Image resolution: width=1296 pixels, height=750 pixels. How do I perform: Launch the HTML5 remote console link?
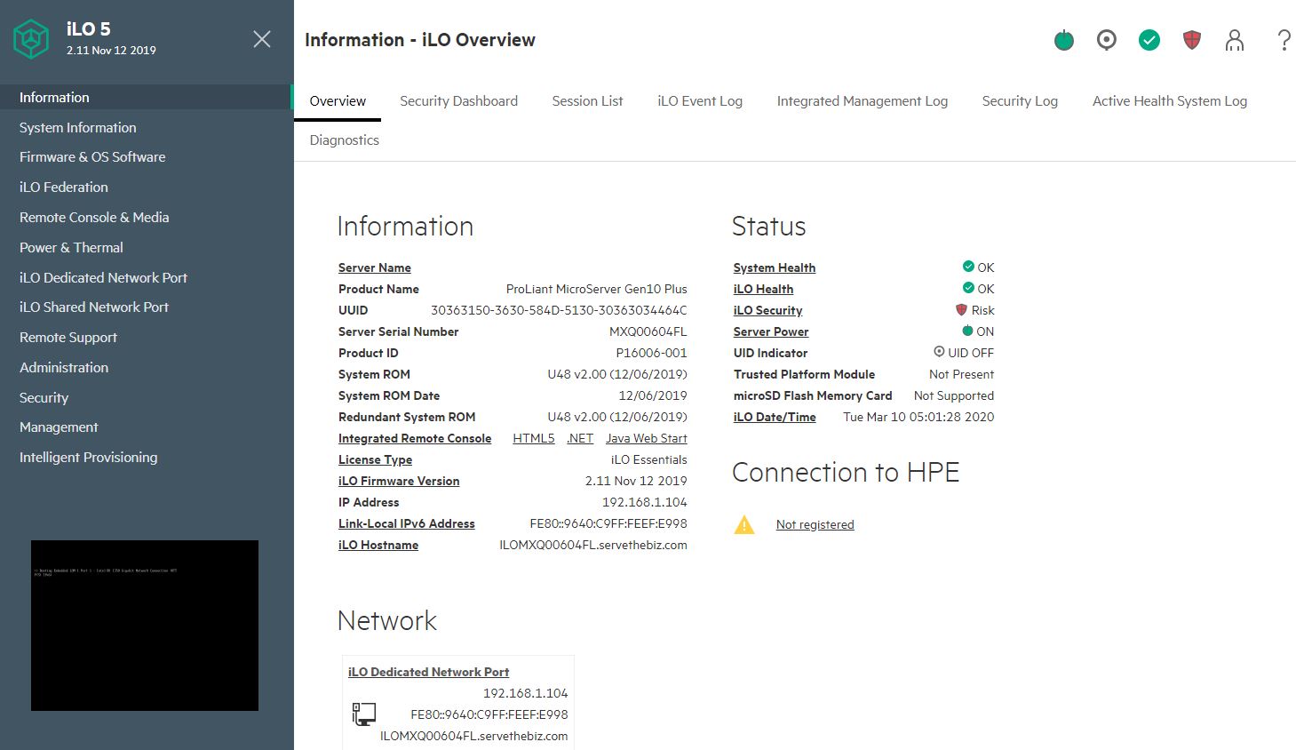(533, 438)
